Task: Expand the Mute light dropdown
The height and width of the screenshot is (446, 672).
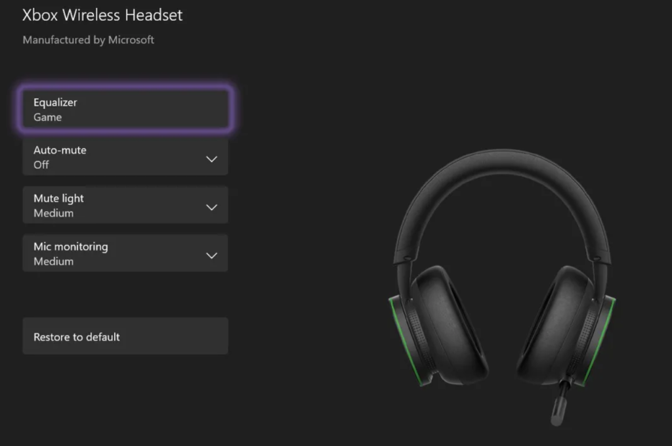Action: click(x=125, y=205)
